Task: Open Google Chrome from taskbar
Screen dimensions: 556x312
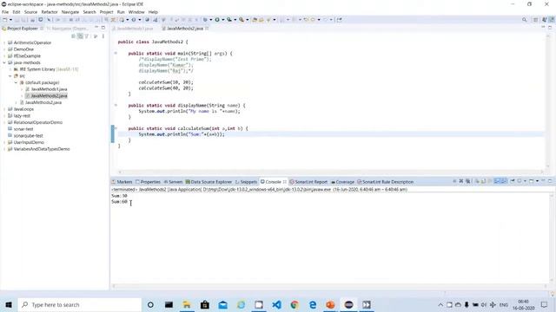Action: 295,304
